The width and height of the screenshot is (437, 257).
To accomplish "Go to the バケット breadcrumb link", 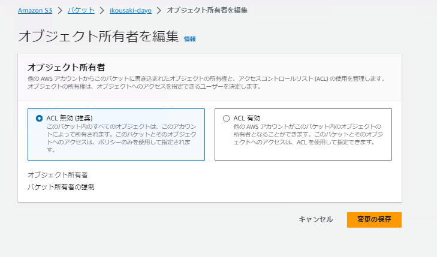I will click(x=82, y=11).
